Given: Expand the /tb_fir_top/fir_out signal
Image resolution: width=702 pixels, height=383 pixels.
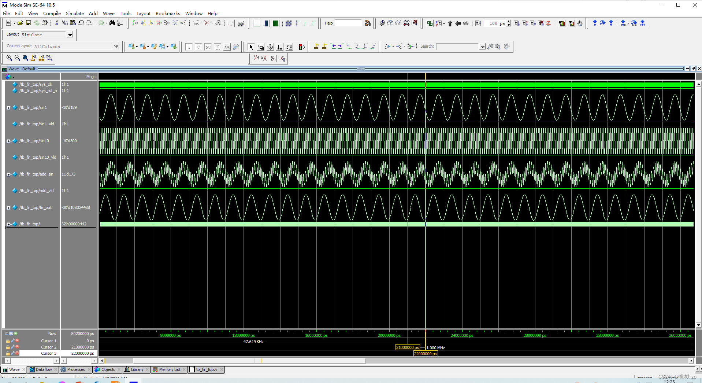Looking at the screenshot, I should [x=8, y=208].
